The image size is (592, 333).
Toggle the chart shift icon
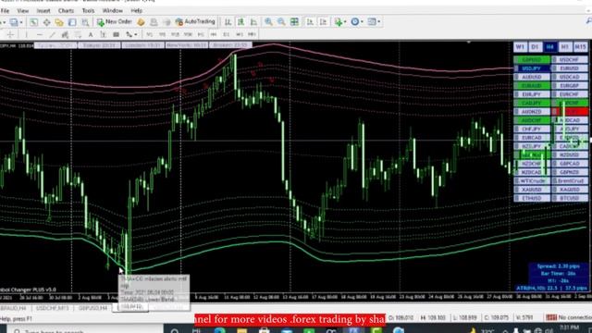coord(323,22)
